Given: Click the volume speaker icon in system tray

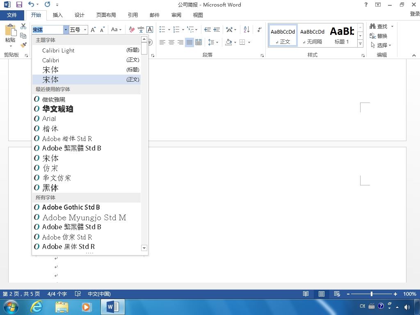Looking at the screenshot, I should 407,307.
